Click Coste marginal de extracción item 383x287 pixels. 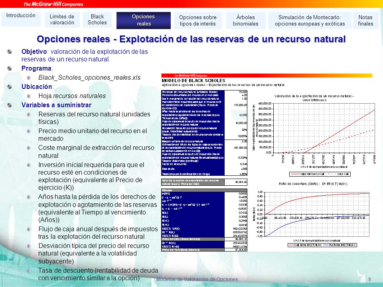click(x=96, y=151)
